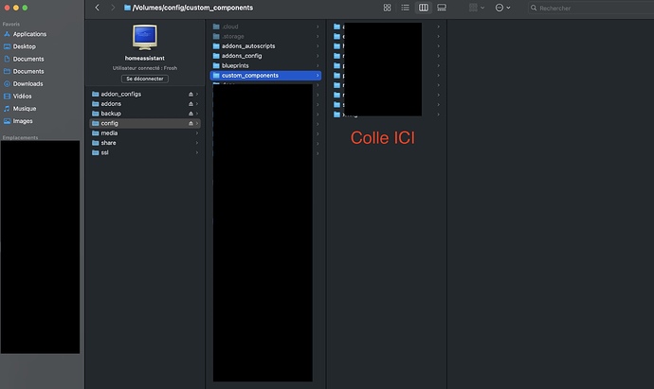Select the addons folder
The width and height of the screenshot is (654, 389).
pos(145,104)
